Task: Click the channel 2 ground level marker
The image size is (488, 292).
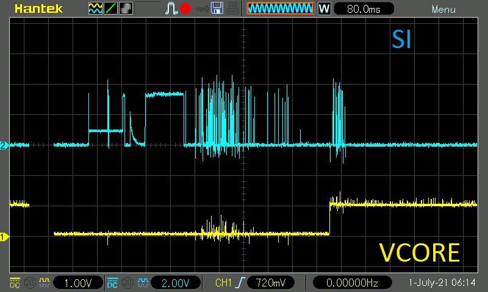Action: [x=4, y=145]
